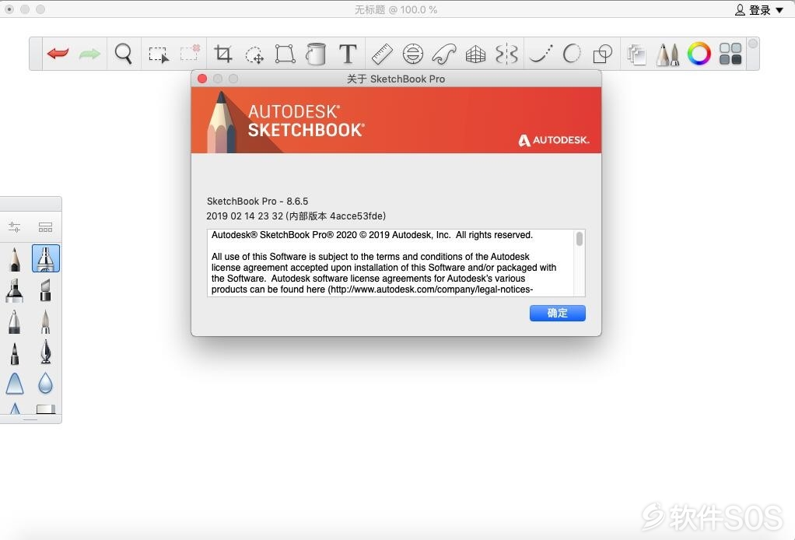This screenshot has width=795, height=540.
Task: Click the red Undo arrow
Action: pos(58,53)
